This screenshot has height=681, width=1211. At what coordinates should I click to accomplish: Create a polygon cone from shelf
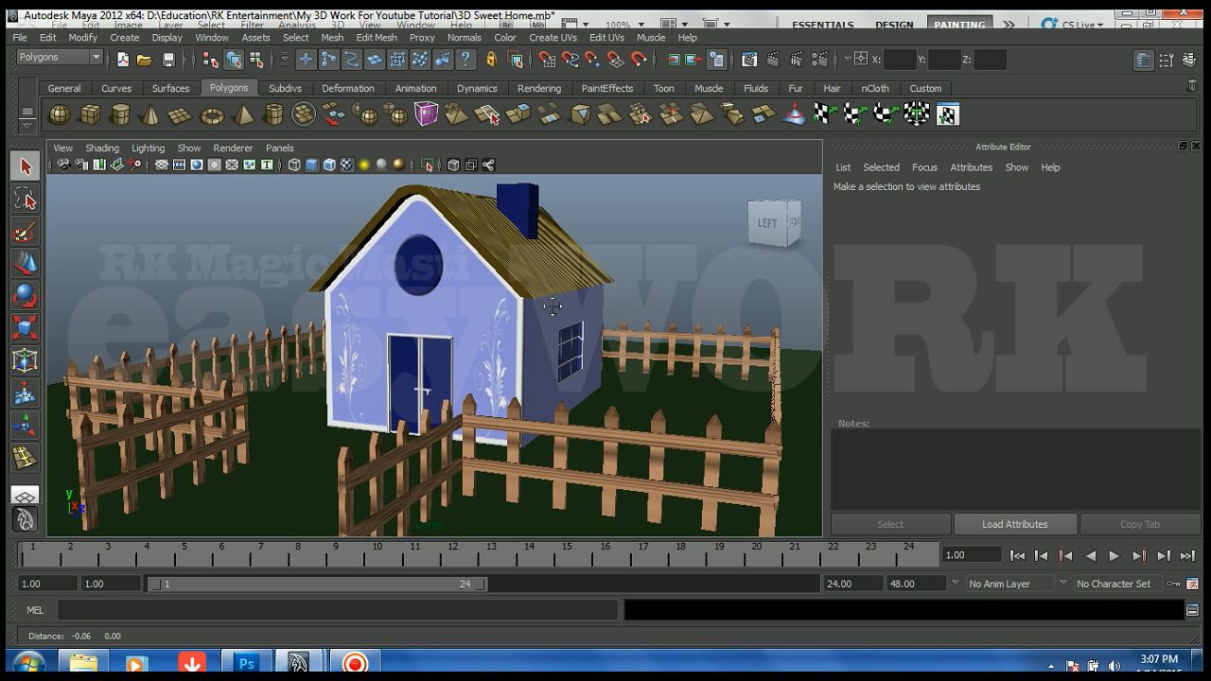150,115
